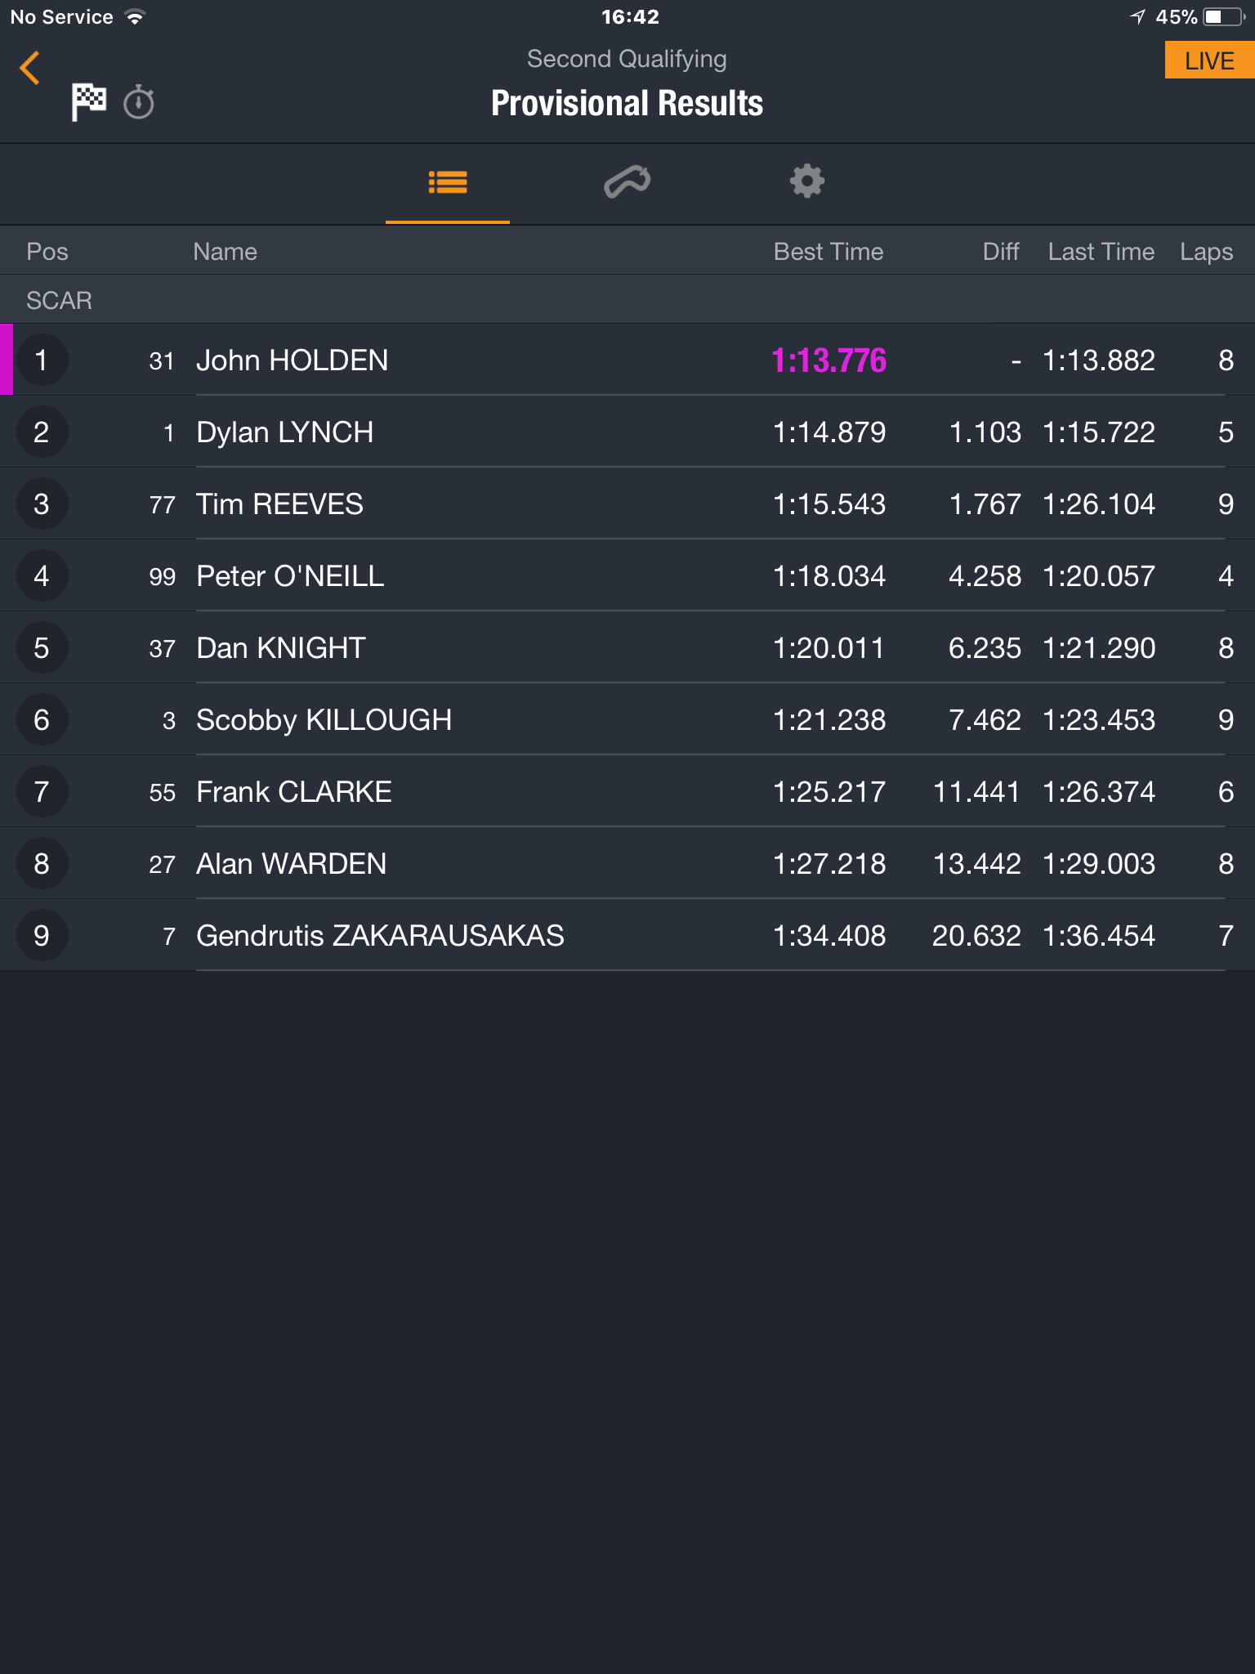
Task: Tap the WiFi status icon
Action: point(135,16)
